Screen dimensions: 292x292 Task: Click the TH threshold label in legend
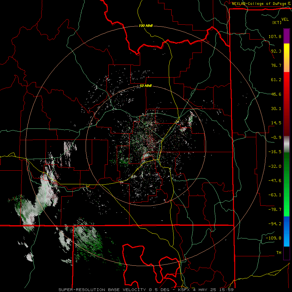(x=279, y=253)
